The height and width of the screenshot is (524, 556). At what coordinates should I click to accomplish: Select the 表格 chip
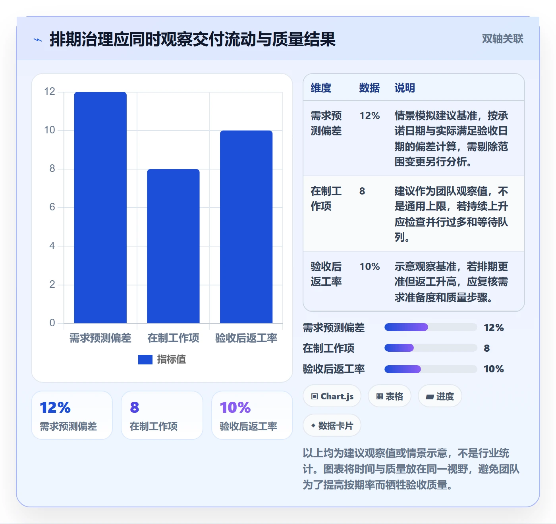(x=390, y=396)
